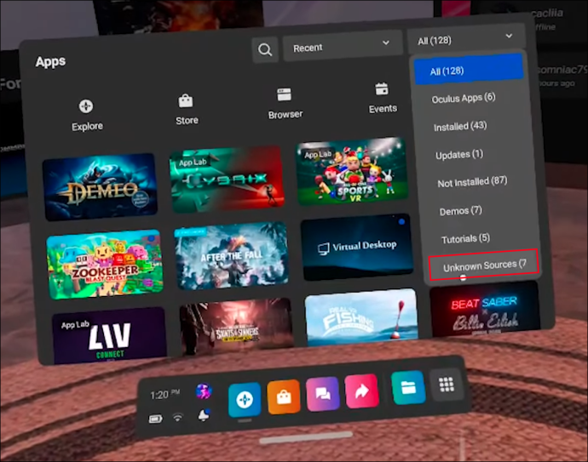Open Wi-Fi settings icon in dock
Screen dimensions: 588x462
[x=178, y=417]
